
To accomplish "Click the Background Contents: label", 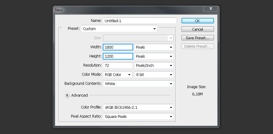I will [83, 84].
